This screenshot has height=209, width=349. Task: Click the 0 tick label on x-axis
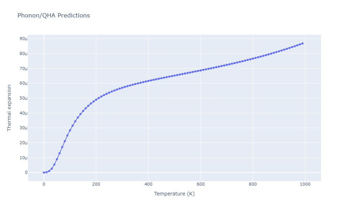point(44,184)
